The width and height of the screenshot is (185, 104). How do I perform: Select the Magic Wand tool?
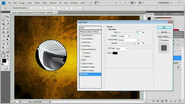(x=8, y=21)
